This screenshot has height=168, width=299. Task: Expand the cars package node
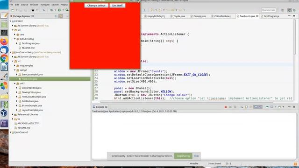tap(15, 35)
